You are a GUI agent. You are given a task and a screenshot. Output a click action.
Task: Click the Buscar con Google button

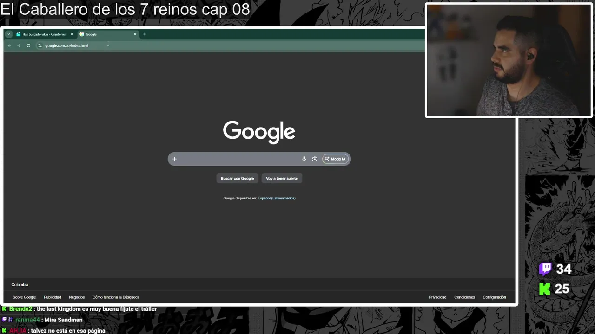click(237, 179)
